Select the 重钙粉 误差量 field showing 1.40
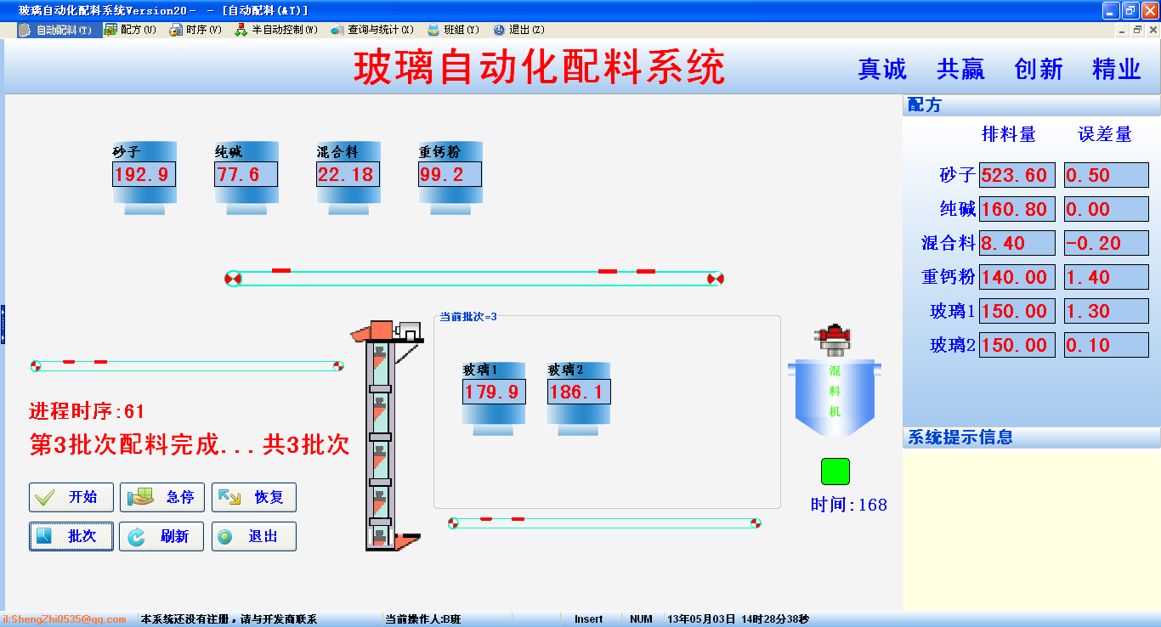 tap(1106, 277)
